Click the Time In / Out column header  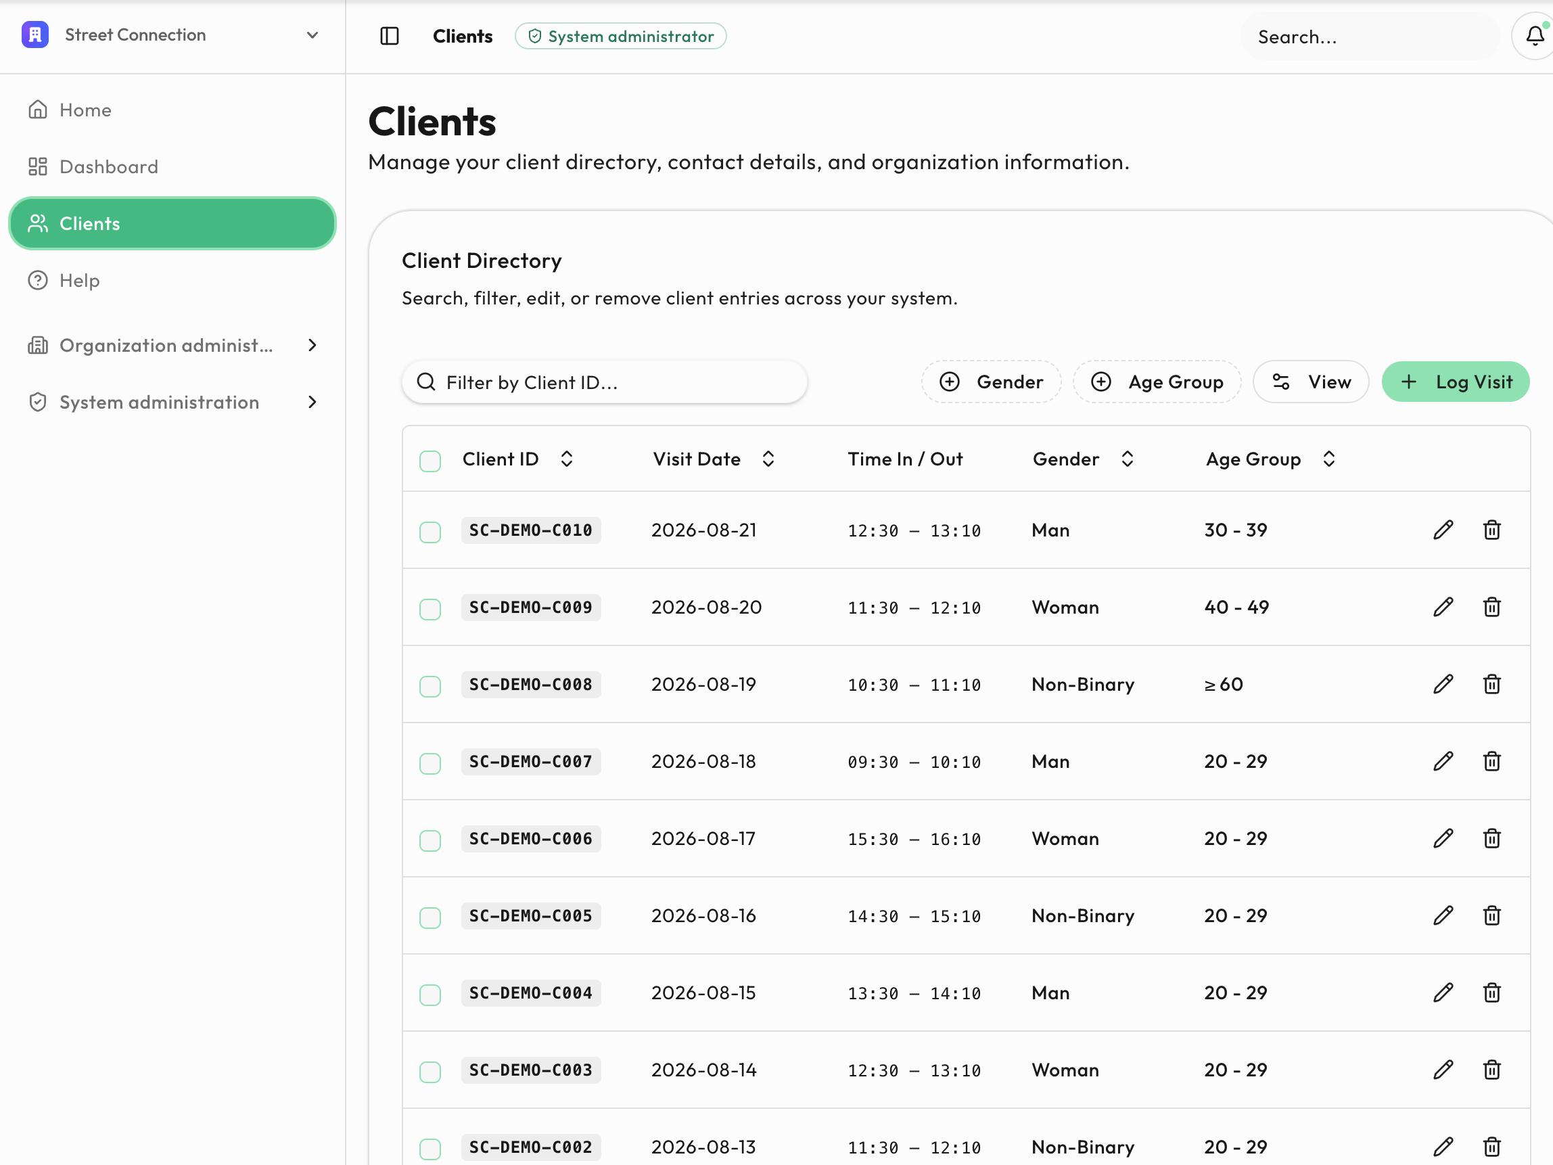click(905, 459)
